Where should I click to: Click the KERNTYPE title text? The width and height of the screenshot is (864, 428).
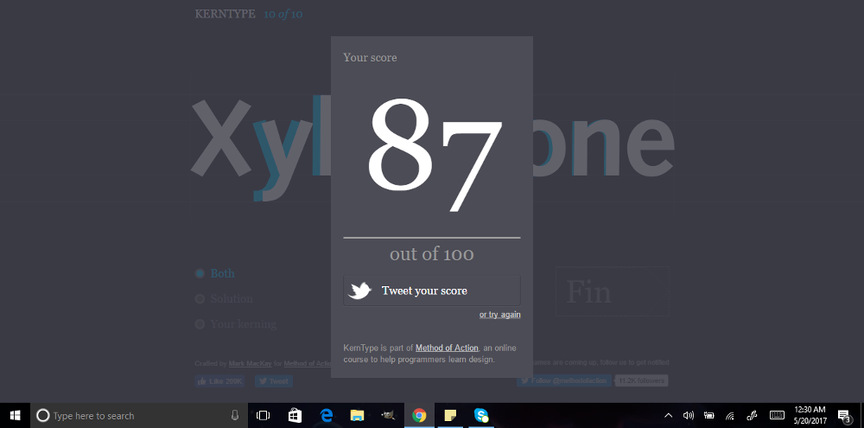tap(225, 15)
